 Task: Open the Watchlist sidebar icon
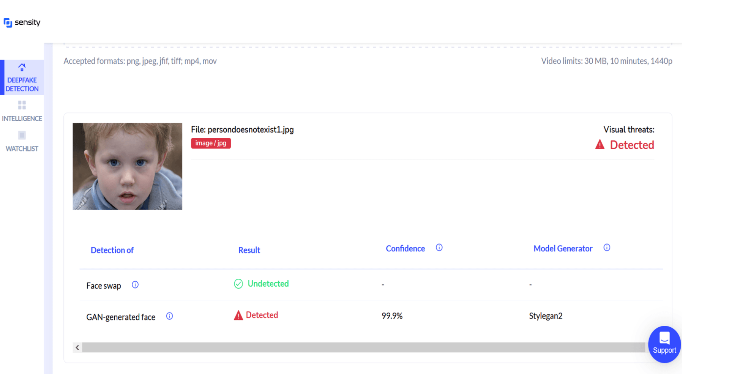(22, 135)
